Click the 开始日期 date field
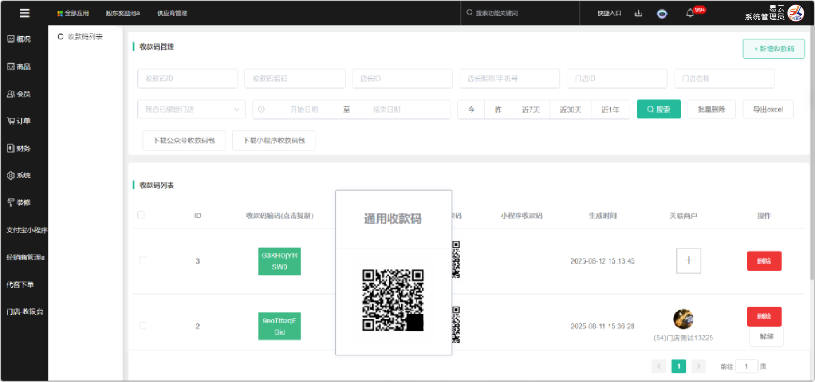This screenshot has height=382, width=815. point(304,110)
